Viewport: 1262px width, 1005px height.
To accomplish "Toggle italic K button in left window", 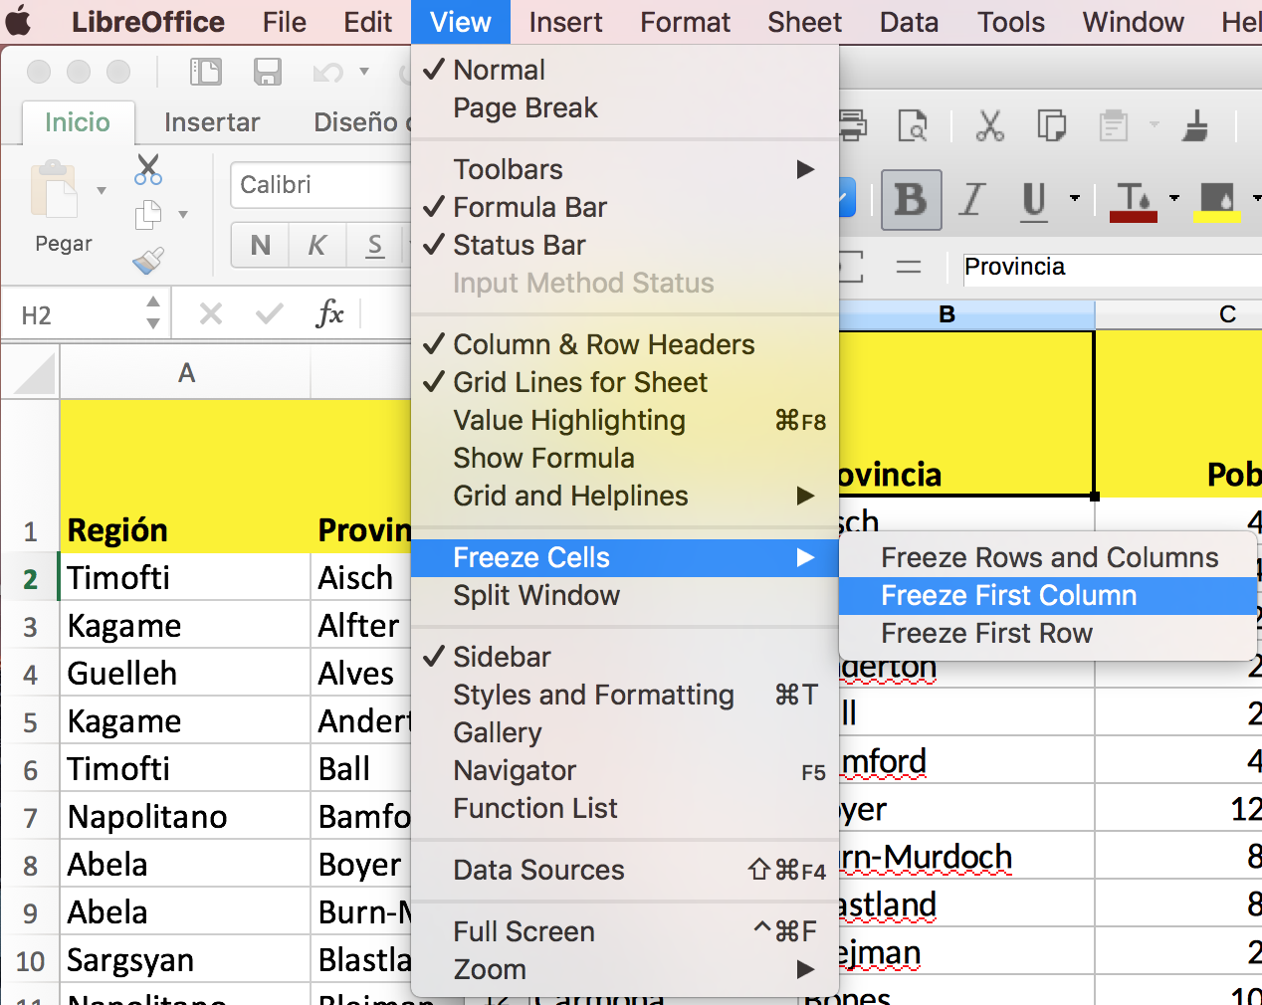I will tap(317, 245).
